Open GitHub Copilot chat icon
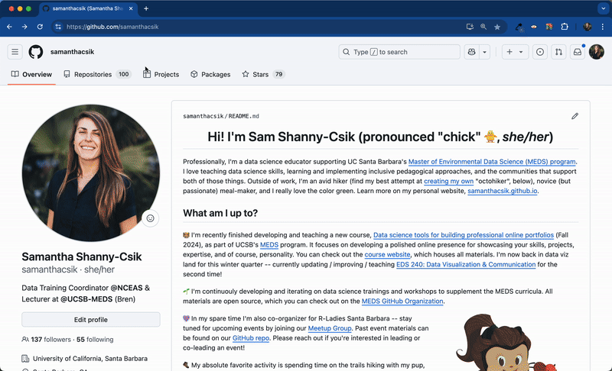The width and height of the screenshot is (612, 371). (471, 52)
